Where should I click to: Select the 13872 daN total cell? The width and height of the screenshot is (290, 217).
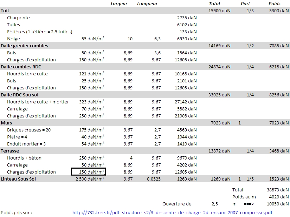(x=219, y=151)
